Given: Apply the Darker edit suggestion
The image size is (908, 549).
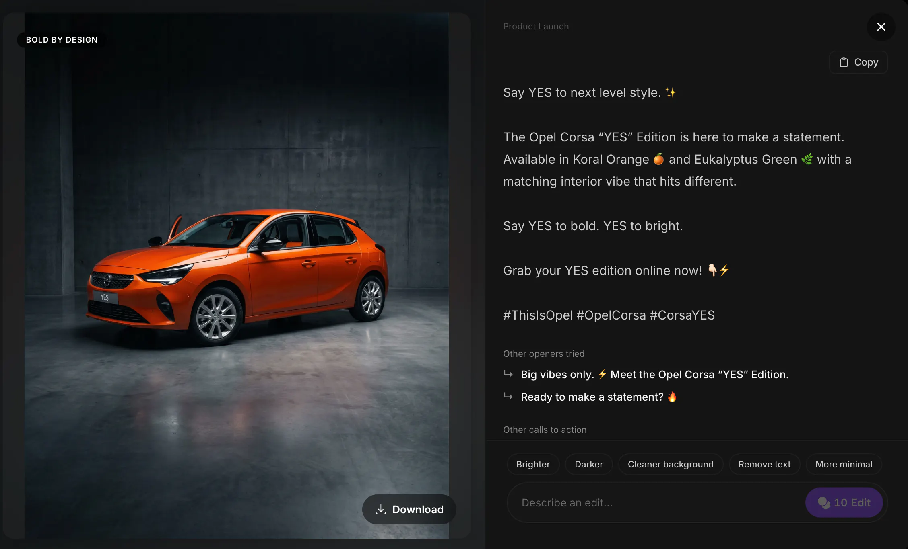Looking at the screenshot, I should click(x=589, y=464).
